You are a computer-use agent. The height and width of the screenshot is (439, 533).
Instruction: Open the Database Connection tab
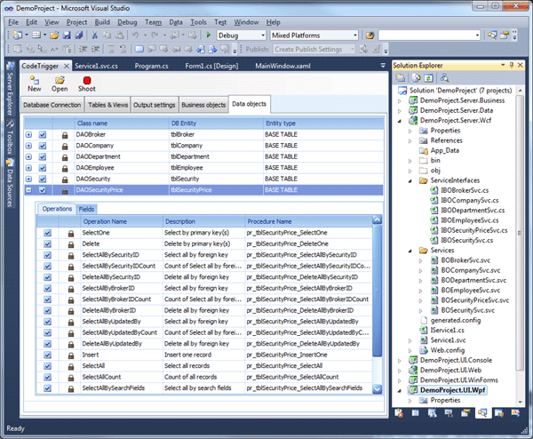tap(52, 105)
